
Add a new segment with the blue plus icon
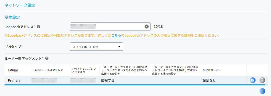(x=262, y=91)
